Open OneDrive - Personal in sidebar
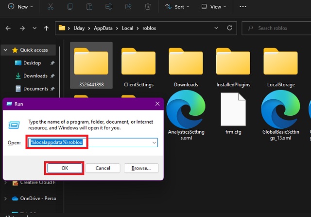Viewport: 311px width, 217px height. 34,198
